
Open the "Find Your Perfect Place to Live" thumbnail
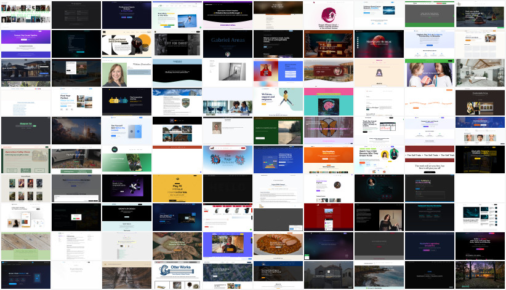76,102
